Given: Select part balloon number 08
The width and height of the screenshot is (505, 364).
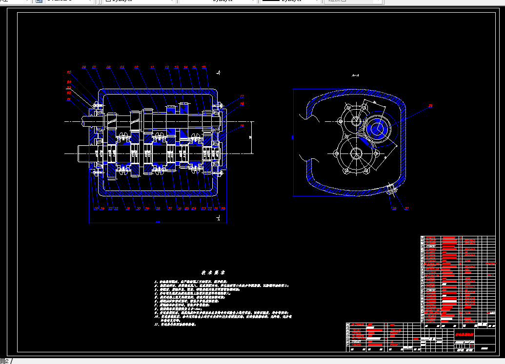Looking at the screenshot, I should (x=108, y=67).
